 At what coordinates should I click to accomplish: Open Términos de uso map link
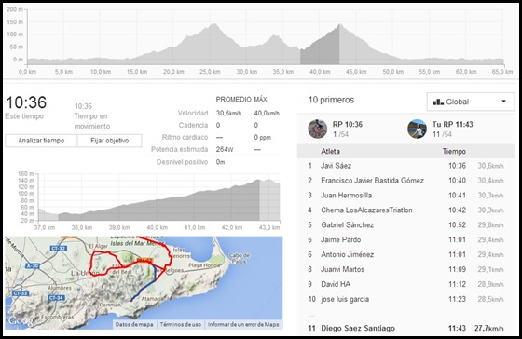pos(181,324)
